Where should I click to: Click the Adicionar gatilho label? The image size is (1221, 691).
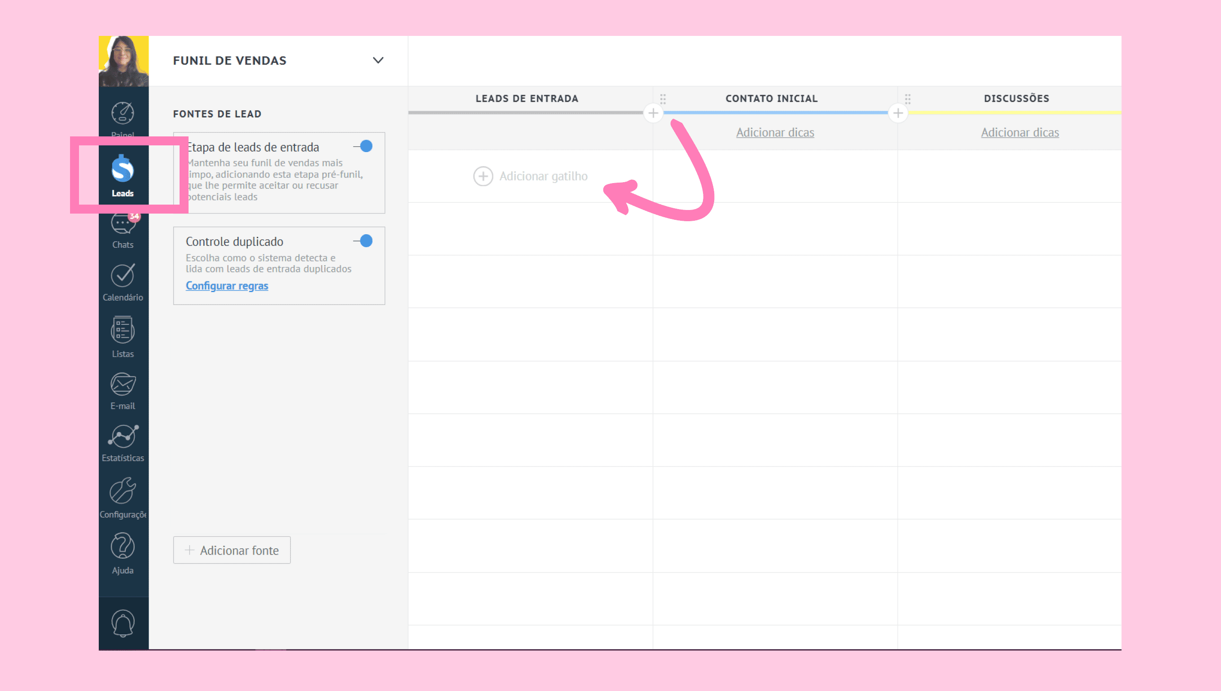pos(544,176)
